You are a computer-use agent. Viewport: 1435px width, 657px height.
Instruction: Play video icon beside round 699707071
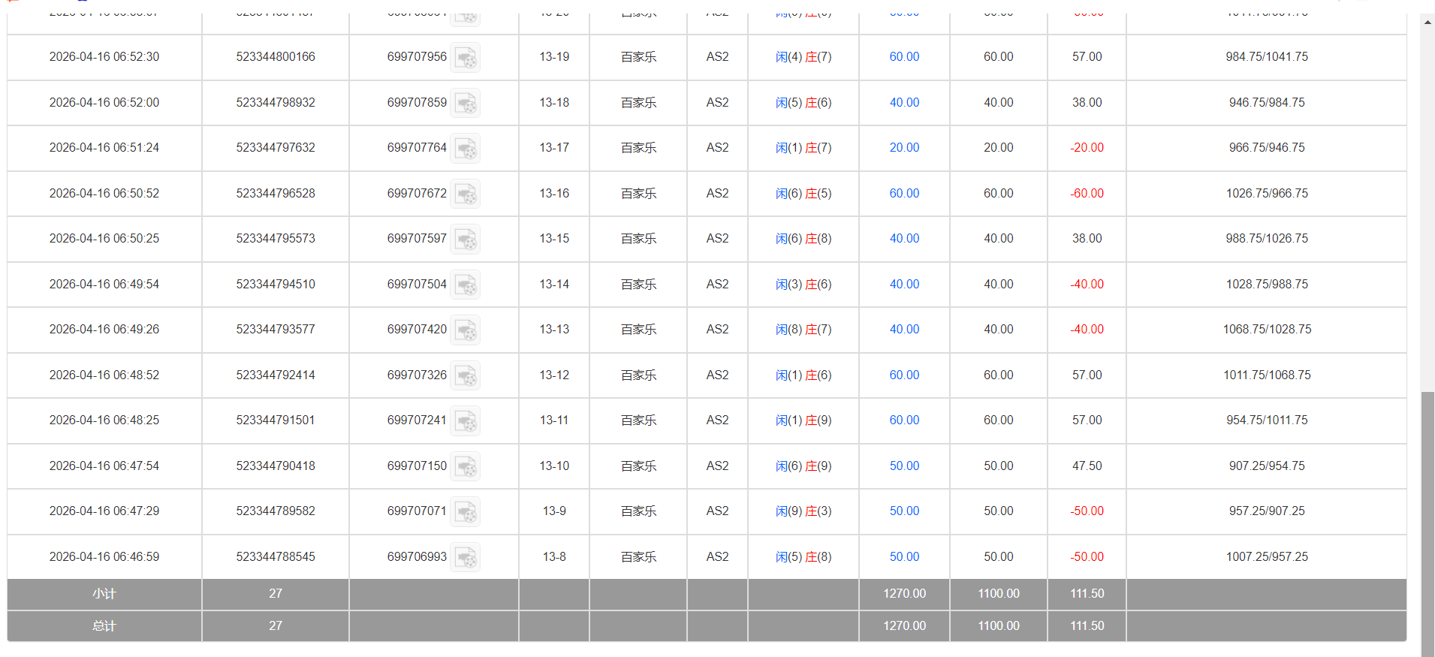click(x=465, y=512)
